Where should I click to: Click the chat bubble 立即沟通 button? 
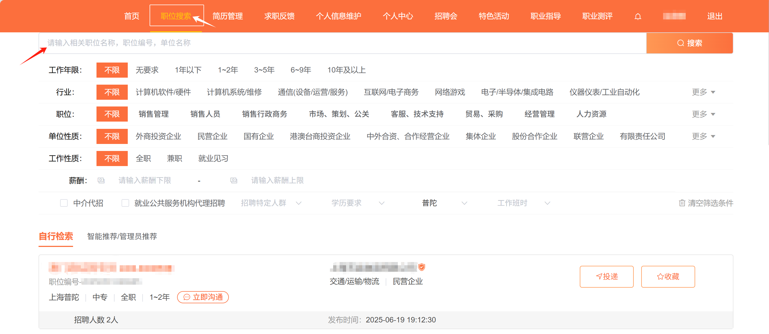tap(203, 297)
